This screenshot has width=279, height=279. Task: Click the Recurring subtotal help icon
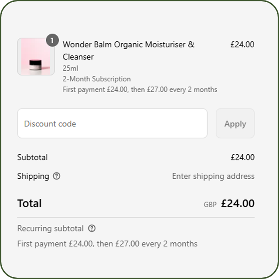pyautogui.click(x=92, y=228)
